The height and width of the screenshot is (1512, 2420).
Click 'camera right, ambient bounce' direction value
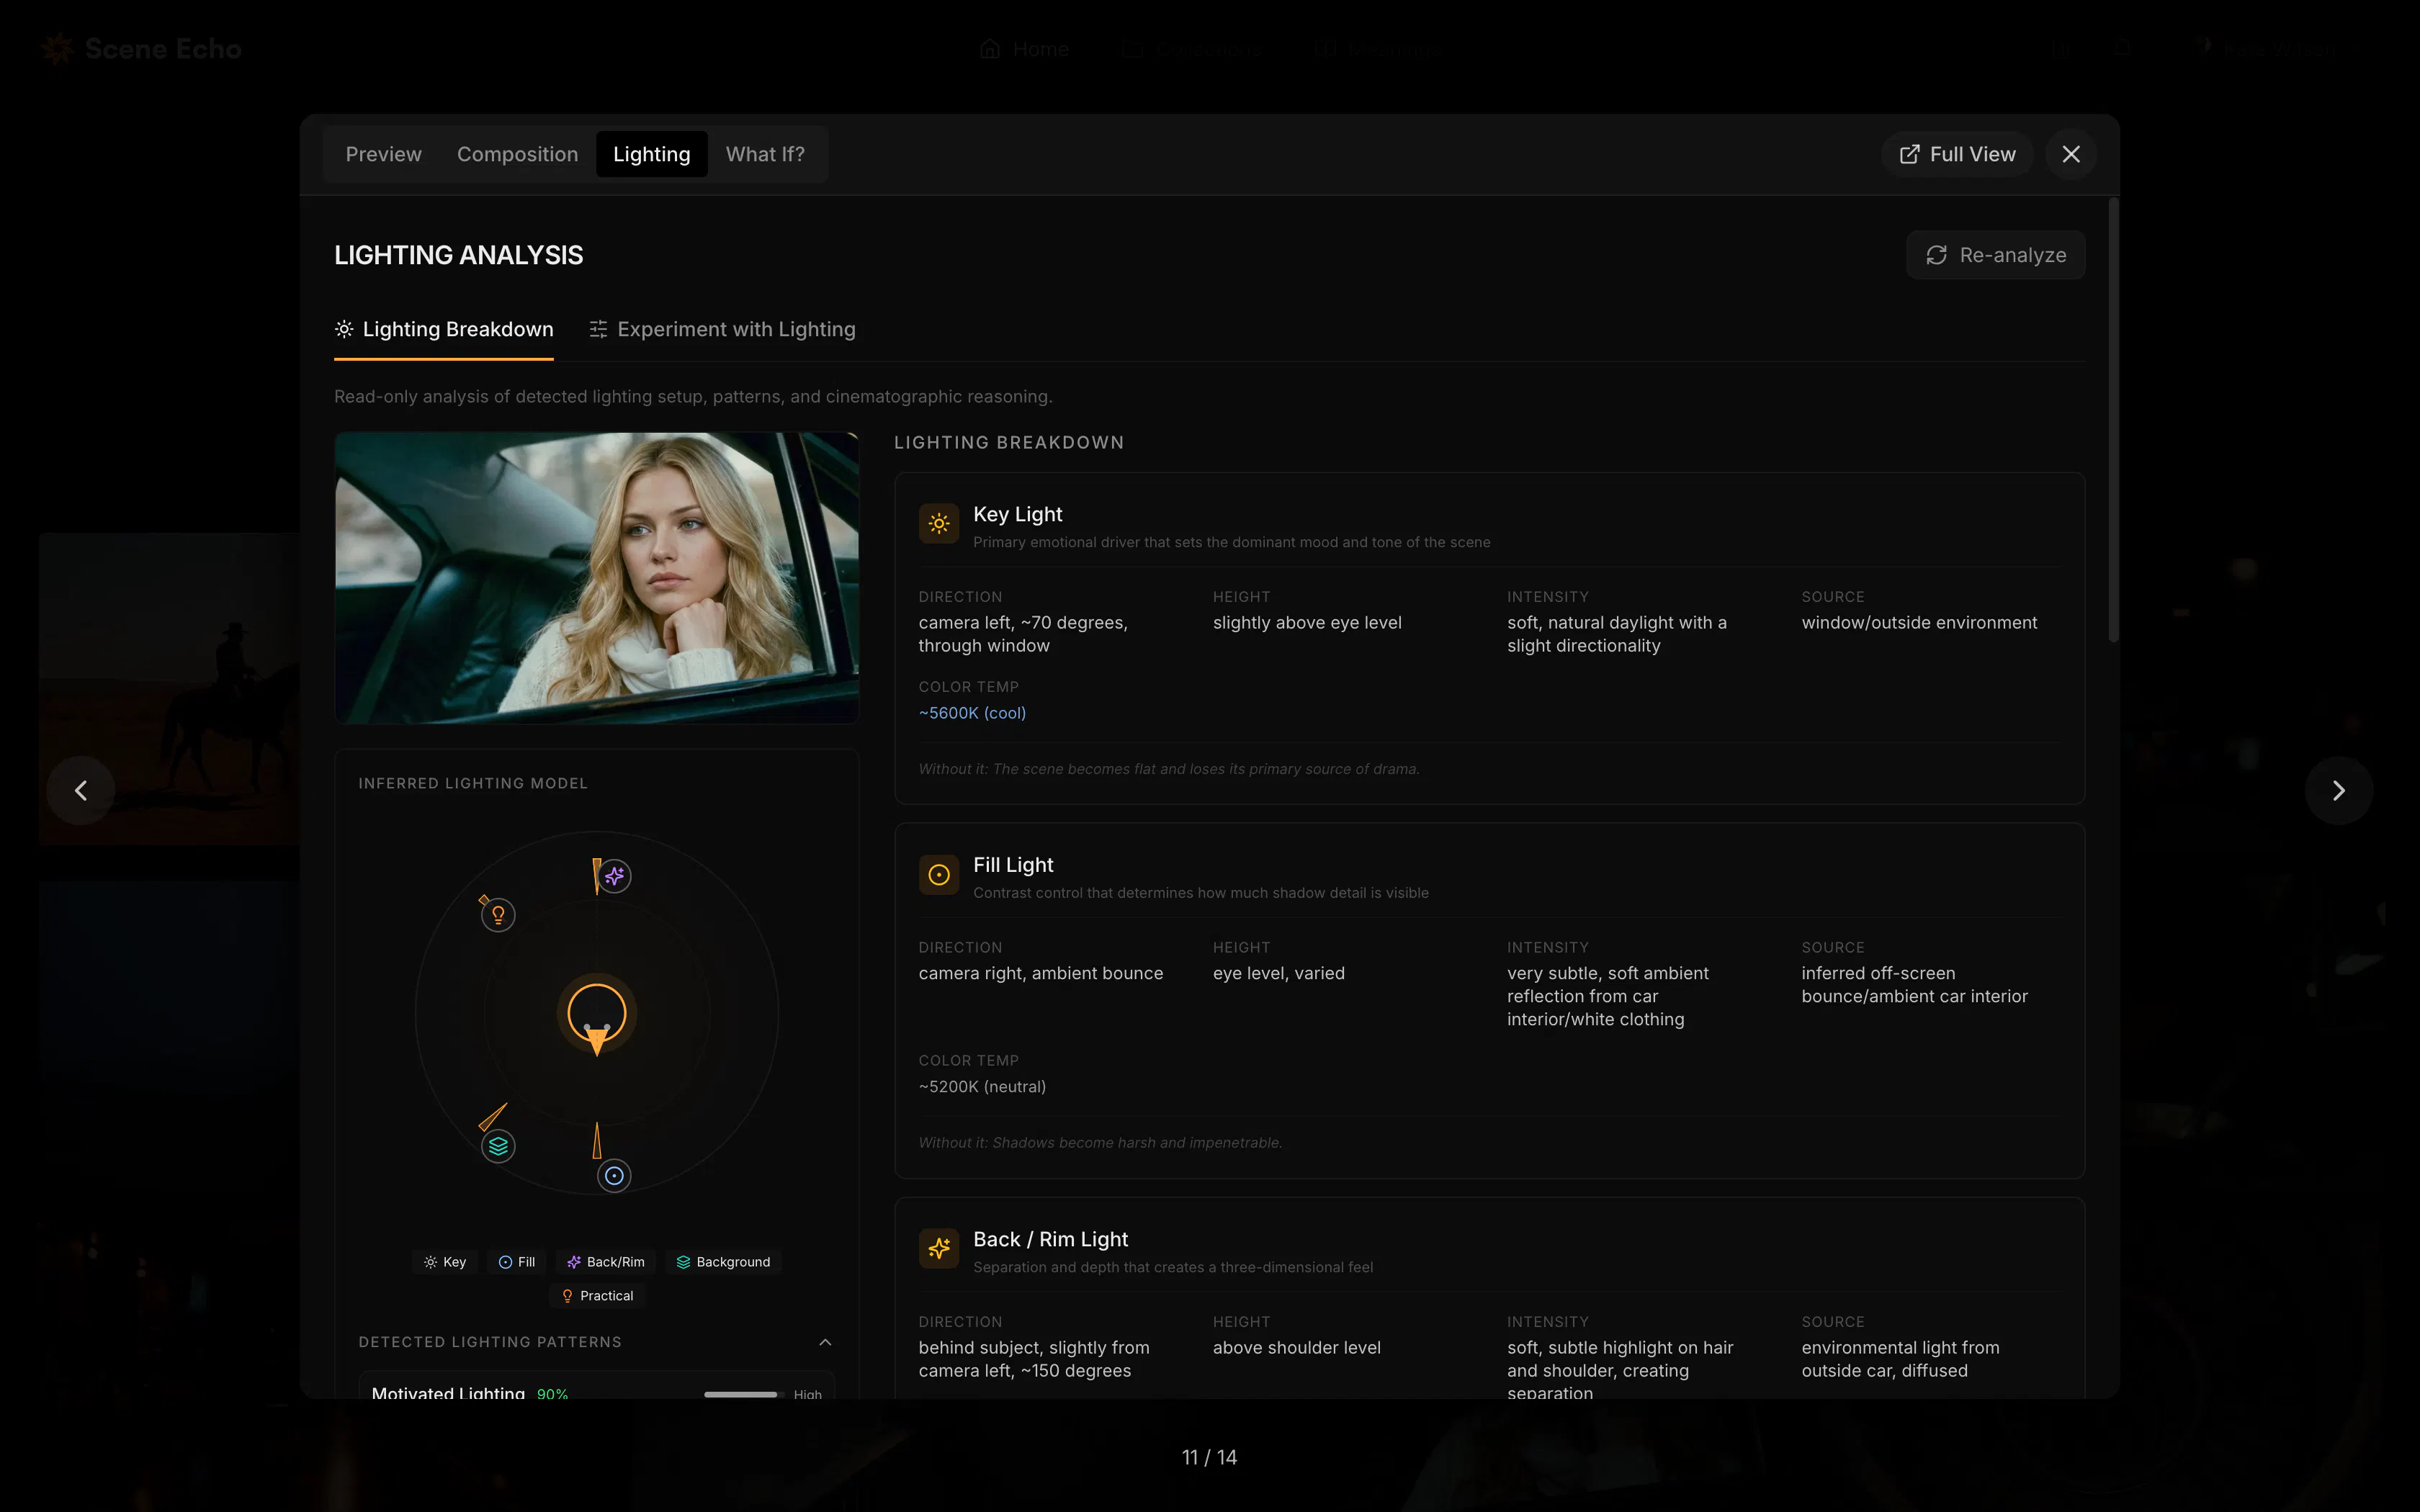[1041, 974]
